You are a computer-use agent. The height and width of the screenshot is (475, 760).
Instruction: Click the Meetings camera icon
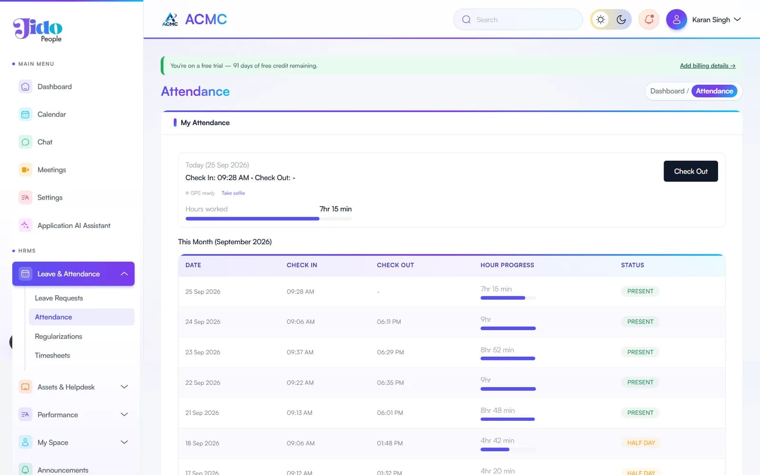coord(25,170)
